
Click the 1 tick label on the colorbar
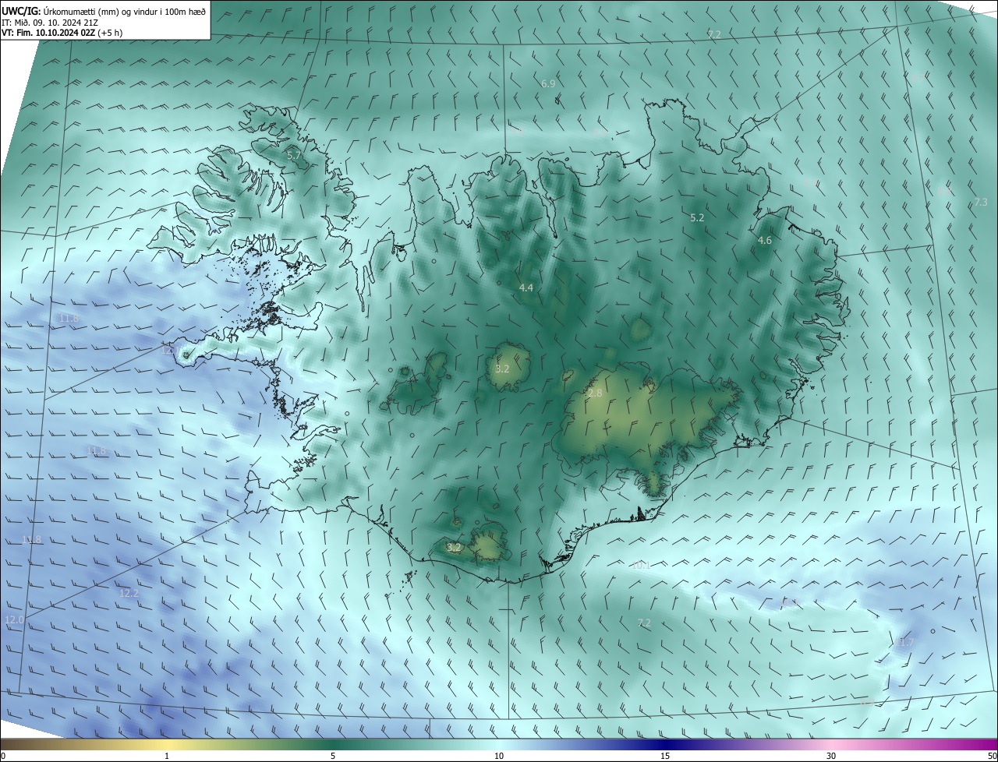167,757
